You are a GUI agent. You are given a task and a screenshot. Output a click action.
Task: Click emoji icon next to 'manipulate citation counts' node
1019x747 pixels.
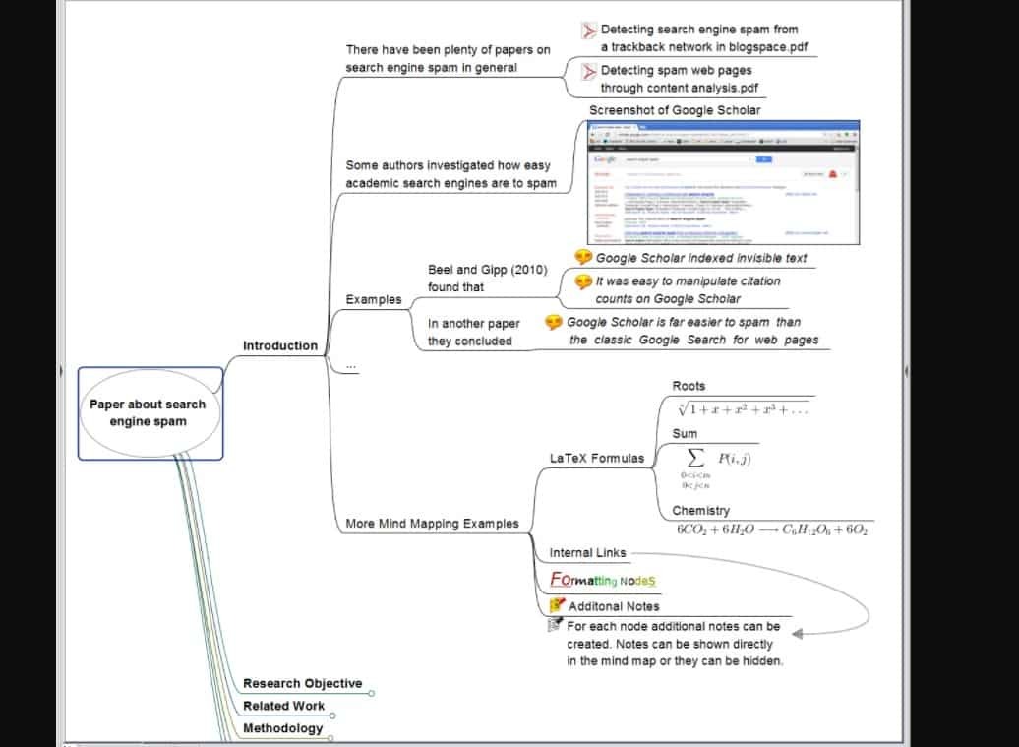pos(583,281)
